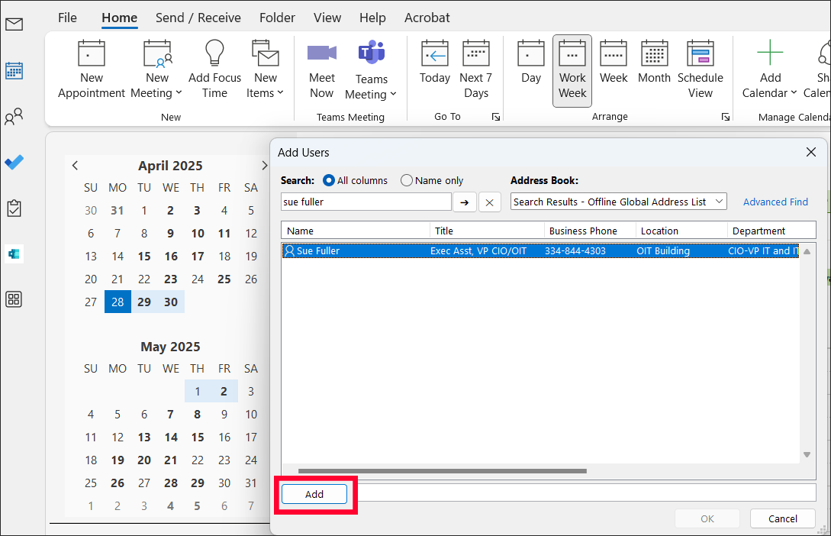Select Name only search option
Viewport: 831px width, 536px height.
[432, 181]
